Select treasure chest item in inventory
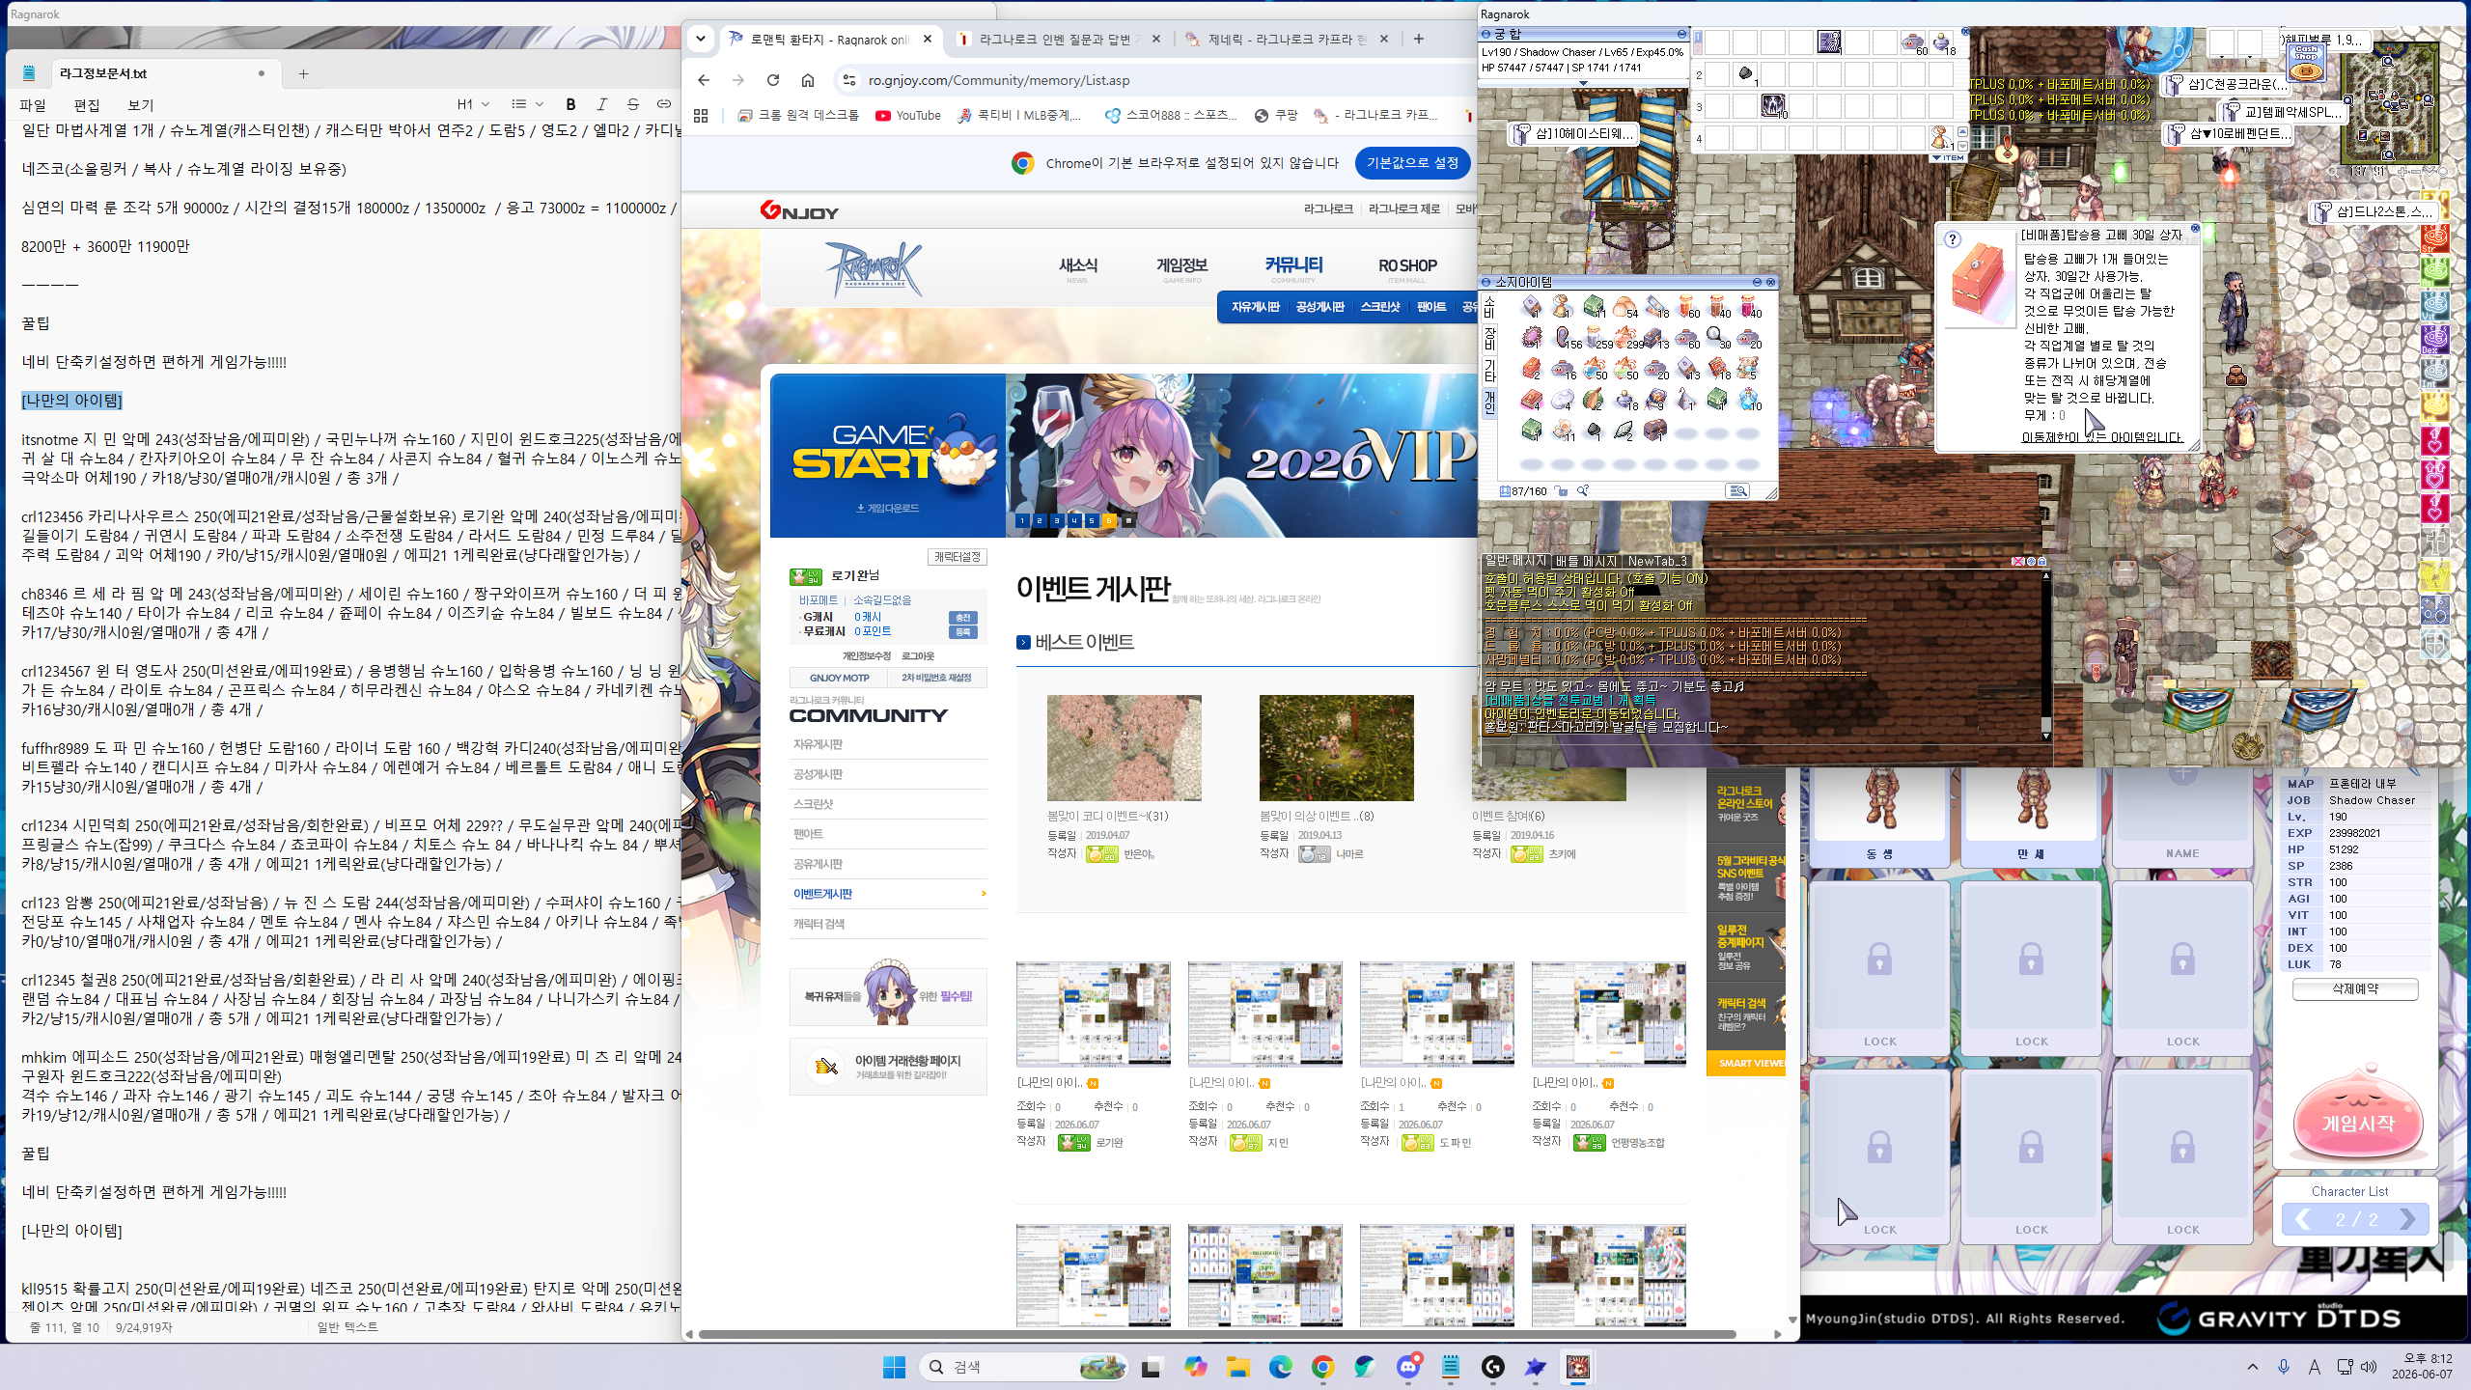Viewport: 2471px width, 1390px height. pyautogui.click(x=1654, y=430)
